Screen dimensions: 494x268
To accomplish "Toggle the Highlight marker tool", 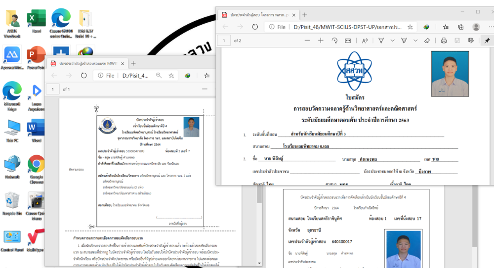I will [x=404, y=41].
